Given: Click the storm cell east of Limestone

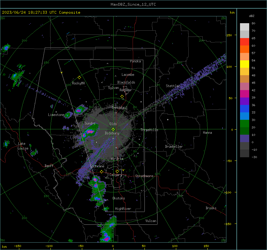Looking at the screenshot, I should 68,115.
